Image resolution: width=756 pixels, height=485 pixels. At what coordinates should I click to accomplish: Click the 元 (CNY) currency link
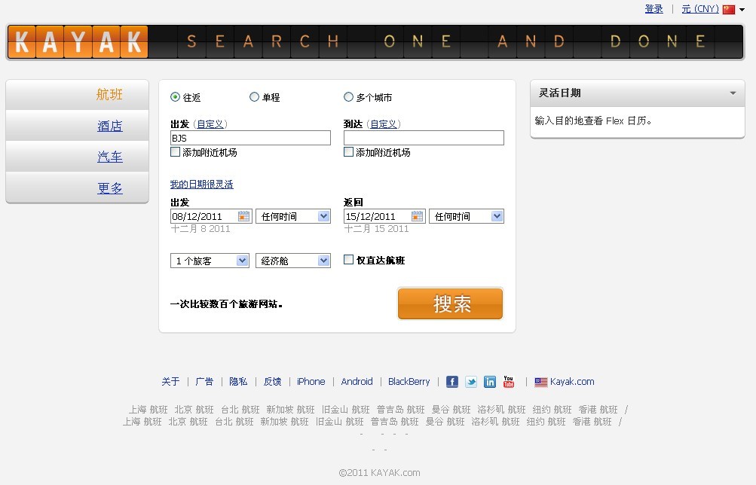(x=700, y=9)
